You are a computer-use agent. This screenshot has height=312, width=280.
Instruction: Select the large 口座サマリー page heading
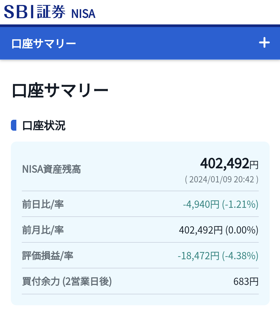coord(60,91)
